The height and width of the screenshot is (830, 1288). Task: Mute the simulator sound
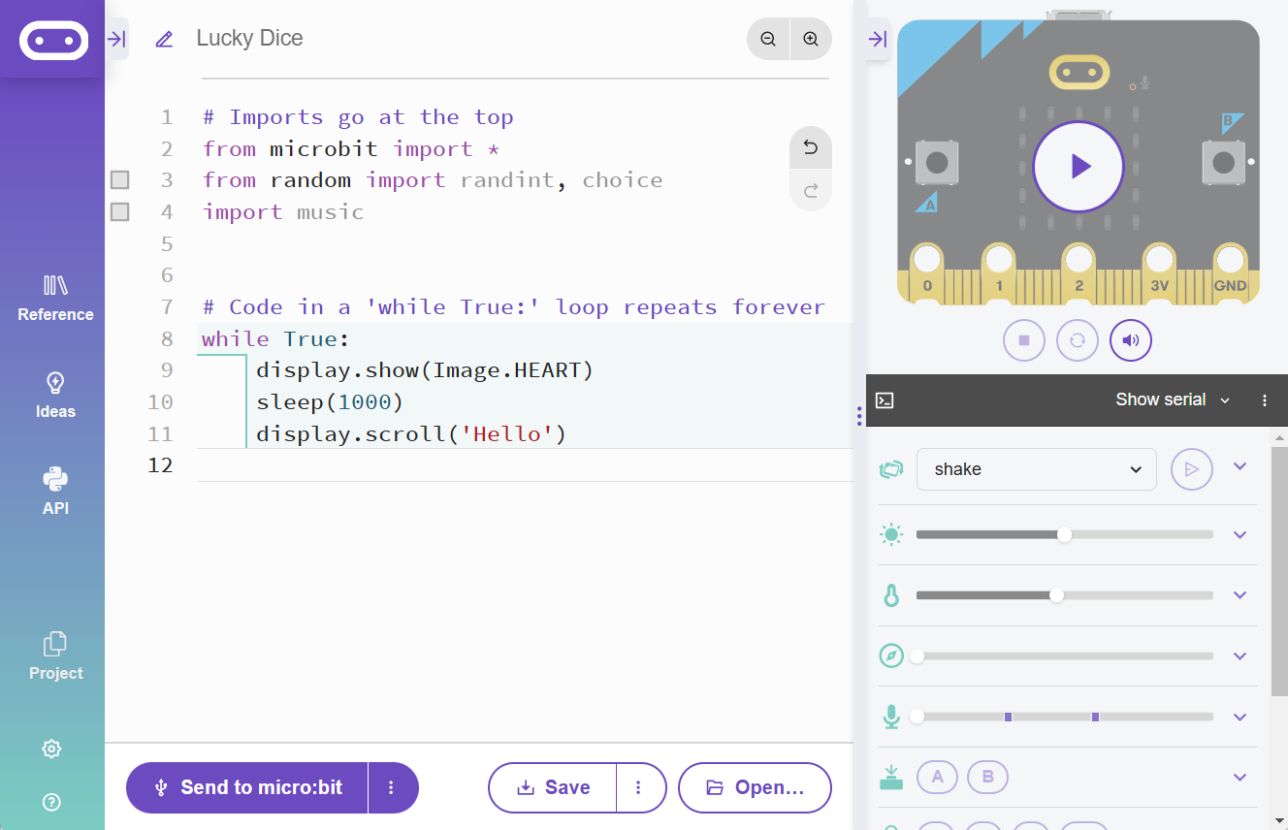(1131, 340)
